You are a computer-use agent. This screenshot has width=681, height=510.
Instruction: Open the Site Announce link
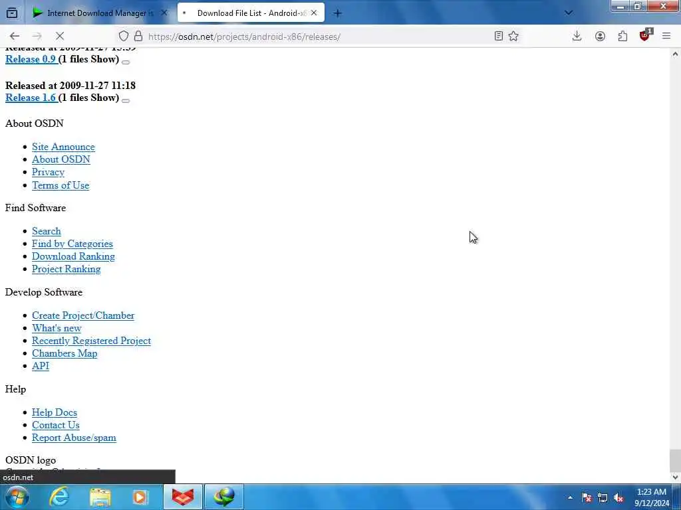click(63, 147)
